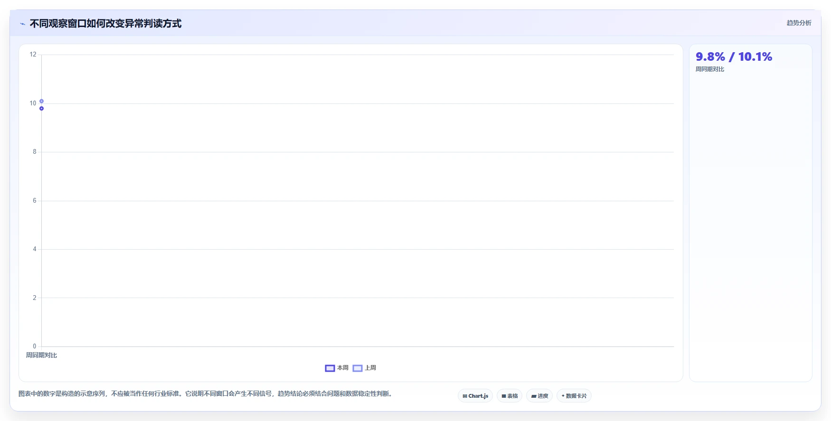Click the 趋势分析 label in the header
The height and width of the screenshot is (421, 831).
[799, 23]
